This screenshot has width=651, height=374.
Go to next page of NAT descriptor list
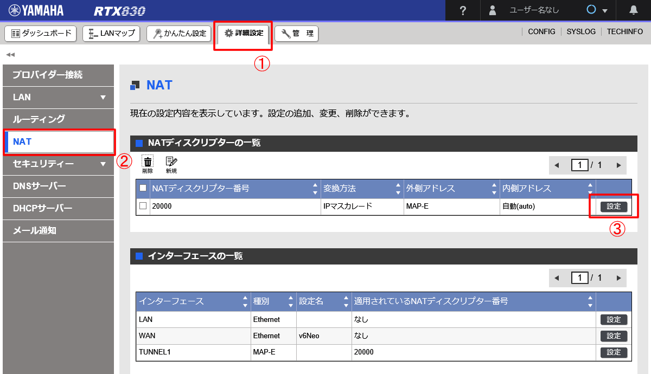tap(618, 165)
